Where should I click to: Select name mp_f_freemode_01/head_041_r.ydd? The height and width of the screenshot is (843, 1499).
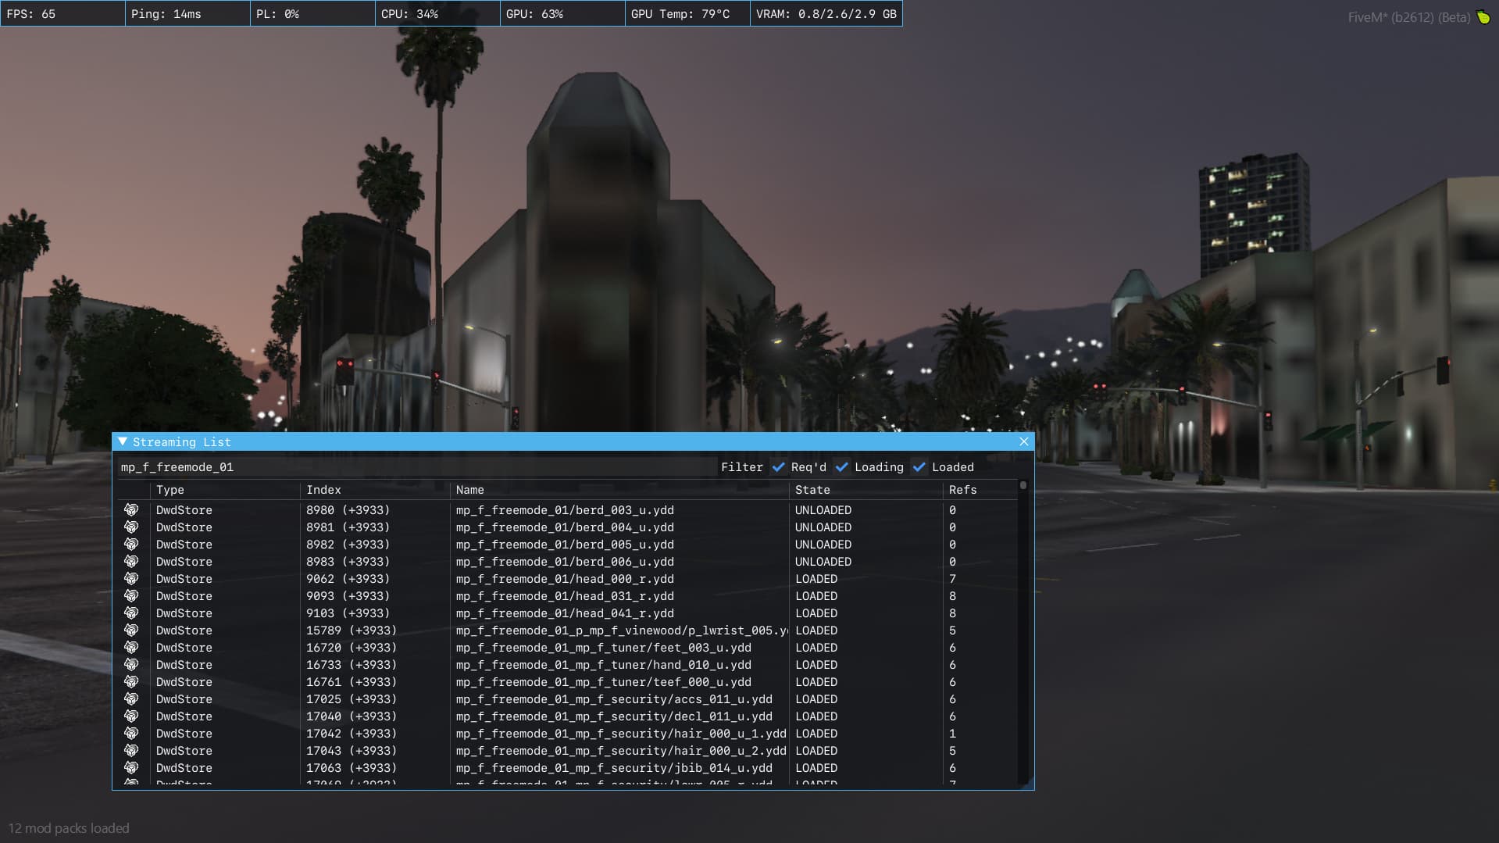(565, 613)
